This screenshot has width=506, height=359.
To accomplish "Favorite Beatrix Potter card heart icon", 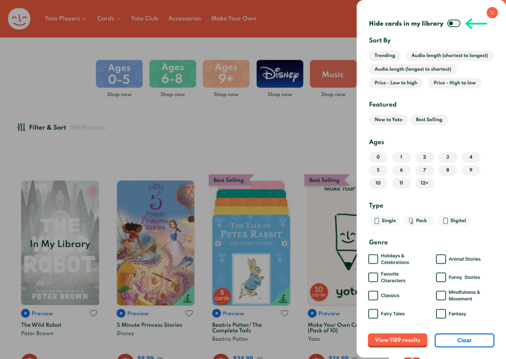I will [285, 313].
